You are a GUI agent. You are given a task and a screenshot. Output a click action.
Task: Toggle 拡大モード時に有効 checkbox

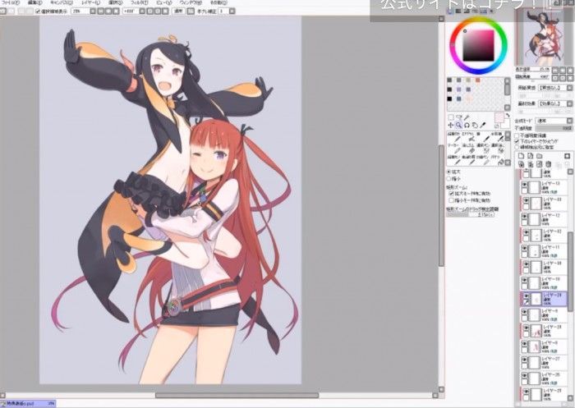[452, 193]
